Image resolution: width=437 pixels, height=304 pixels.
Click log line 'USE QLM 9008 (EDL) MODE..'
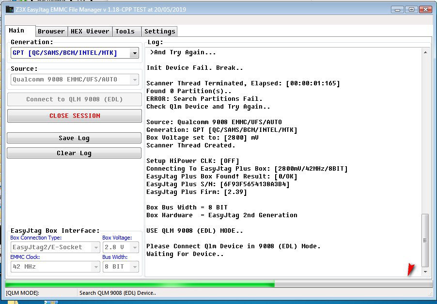coord(195,231)
